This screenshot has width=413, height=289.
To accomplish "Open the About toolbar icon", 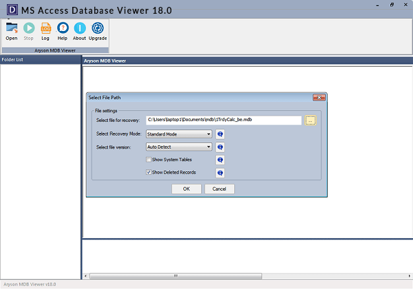I will click(79, 32).
